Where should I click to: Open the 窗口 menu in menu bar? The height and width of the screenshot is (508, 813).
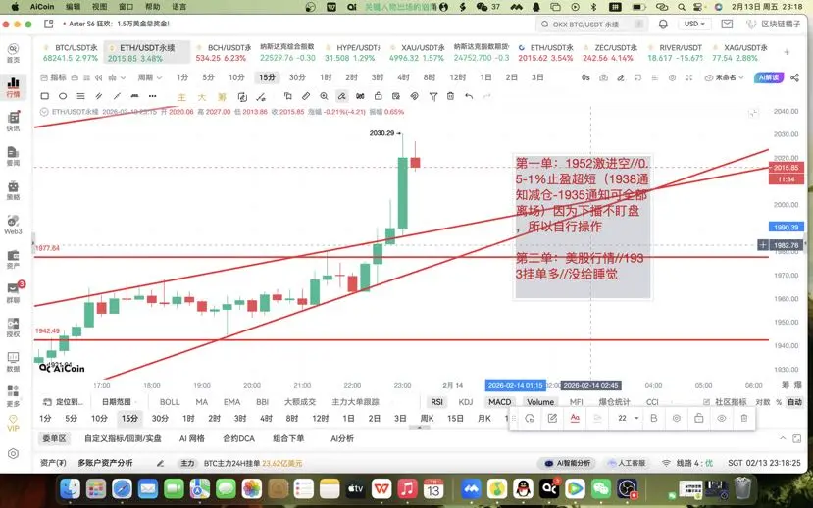tap(126, 7)
